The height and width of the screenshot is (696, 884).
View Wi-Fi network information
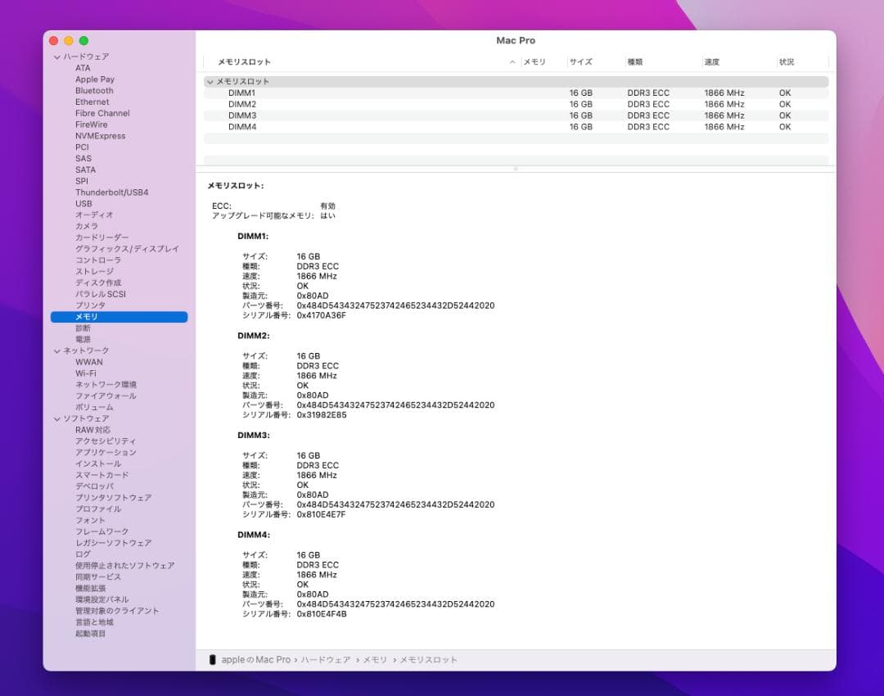click(x=88, y=373)
